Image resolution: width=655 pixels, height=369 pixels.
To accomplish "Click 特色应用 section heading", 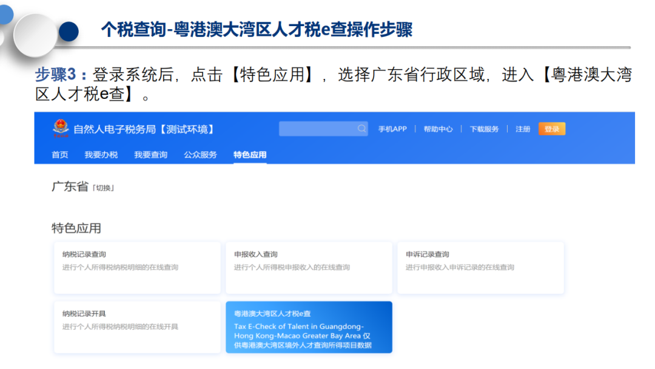I will 76,228.
